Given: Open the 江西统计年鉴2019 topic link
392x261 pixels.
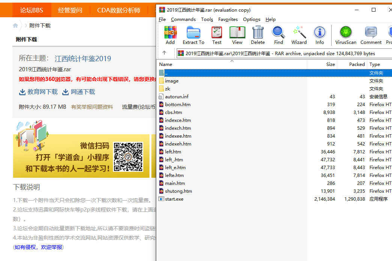Looking at the screenshot, I should tap(83, 58).
